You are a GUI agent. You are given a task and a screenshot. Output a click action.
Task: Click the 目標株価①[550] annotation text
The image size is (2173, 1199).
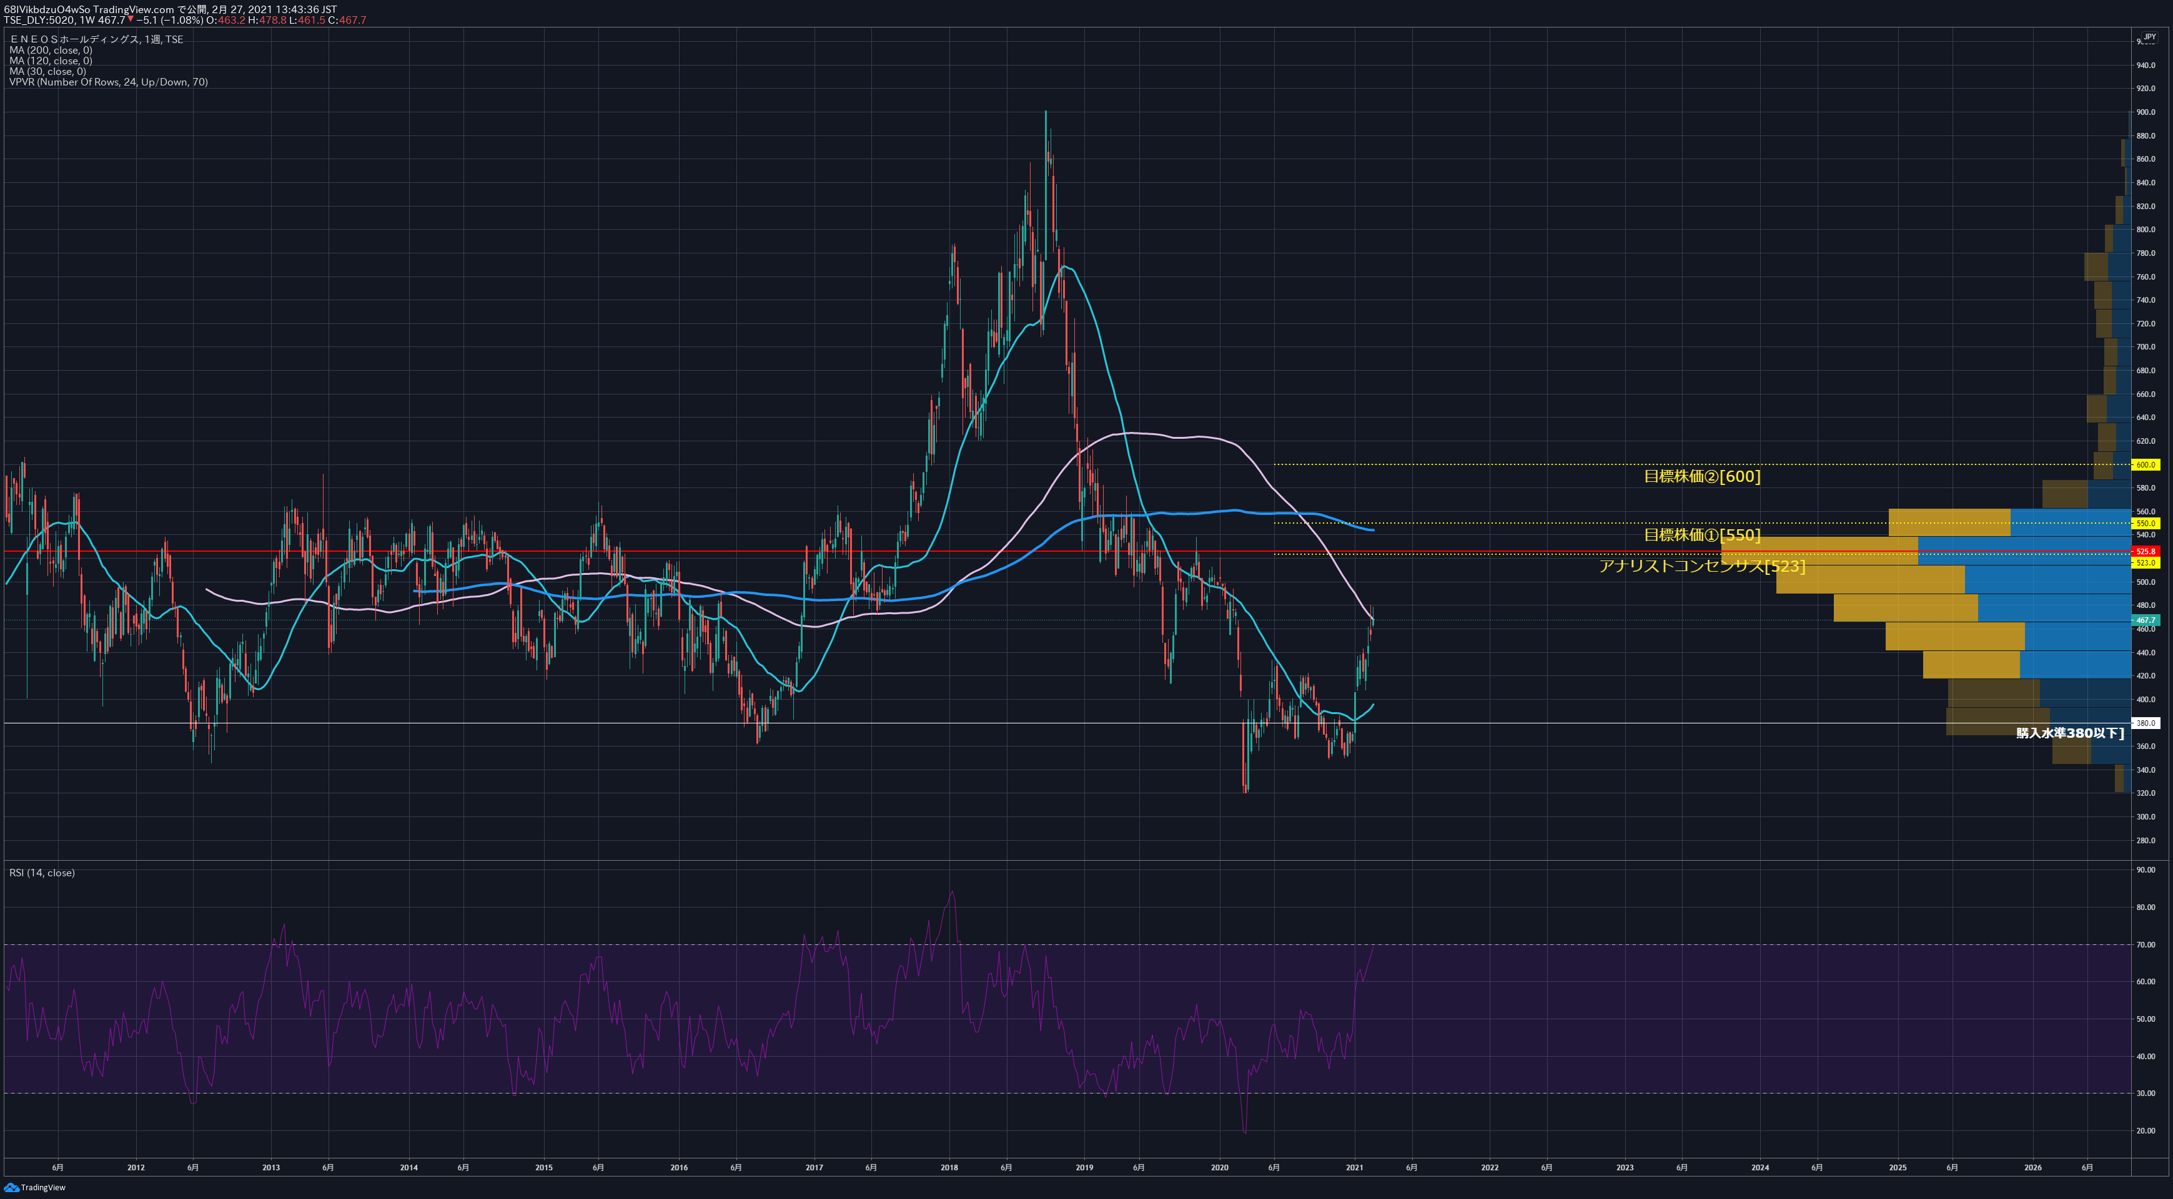click(x=1701, y=536)
